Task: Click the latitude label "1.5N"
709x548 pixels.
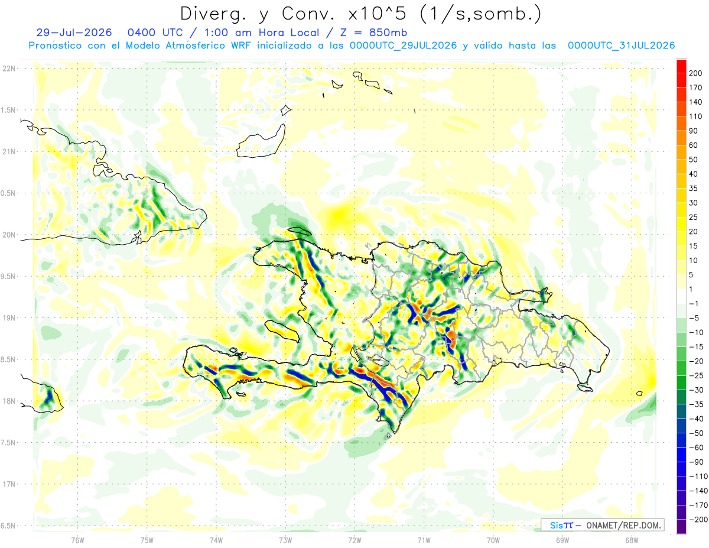Action: coord(9,110)
